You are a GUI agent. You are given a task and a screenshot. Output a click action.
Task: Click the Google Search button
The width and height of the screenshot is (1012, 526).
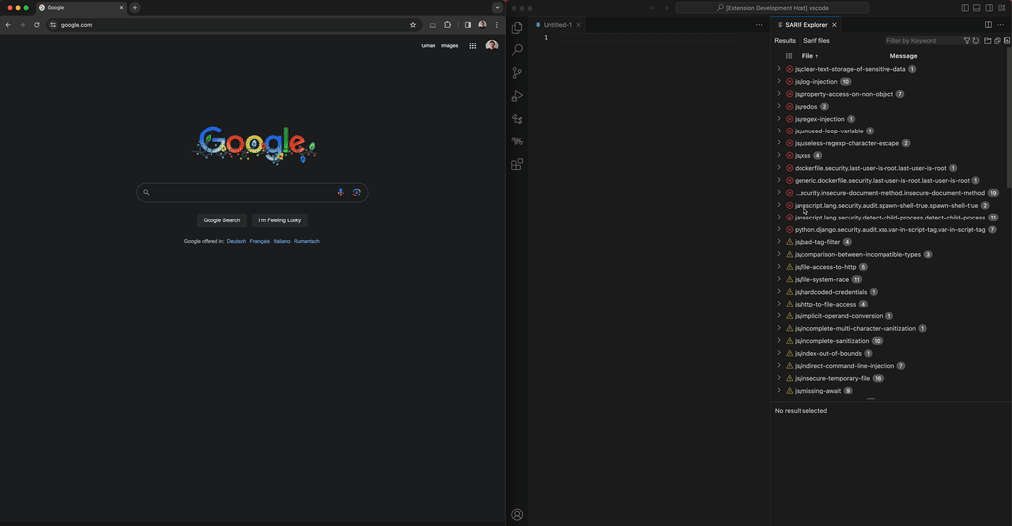(221, 220)
